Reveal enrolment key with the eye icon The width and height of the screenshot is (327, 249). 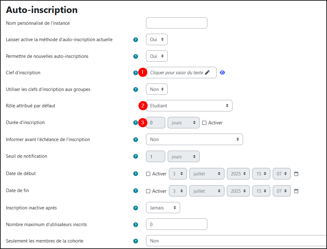pyautogui.click(x=222, y=72)
